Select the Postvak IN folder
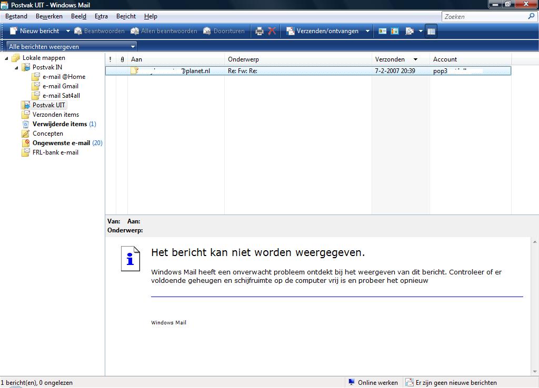 (x=47, y=67)
